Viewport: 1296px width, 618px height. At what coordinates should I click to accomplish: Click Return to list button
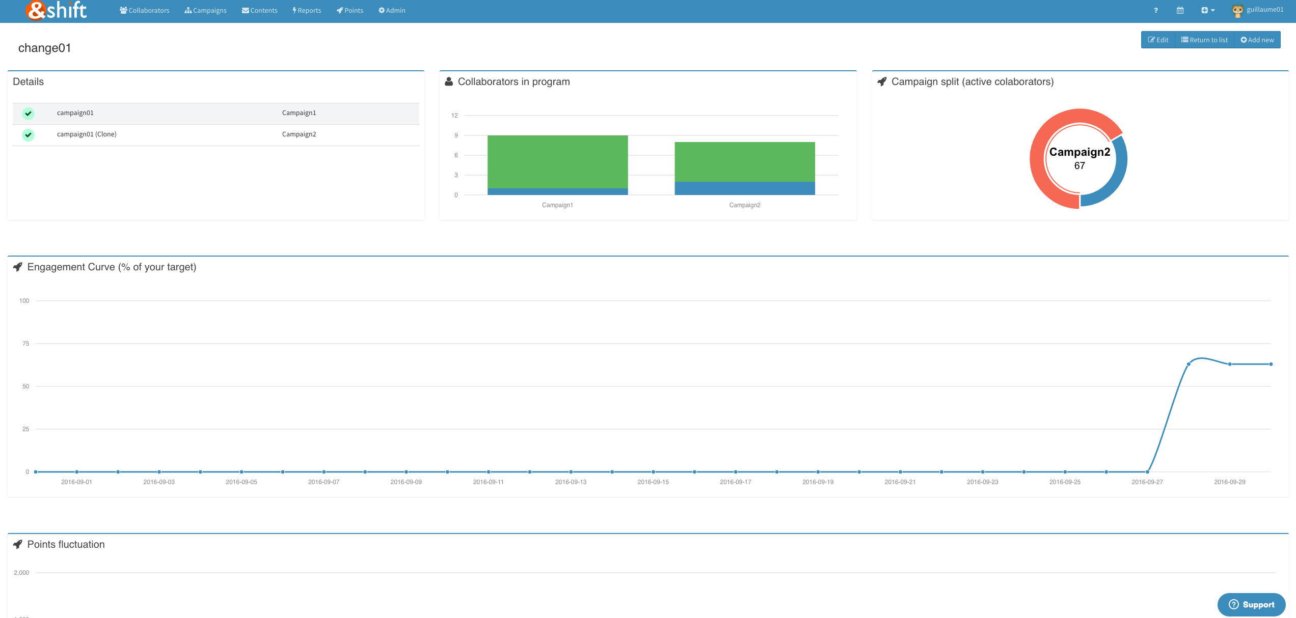click(x=1204, y=40)
